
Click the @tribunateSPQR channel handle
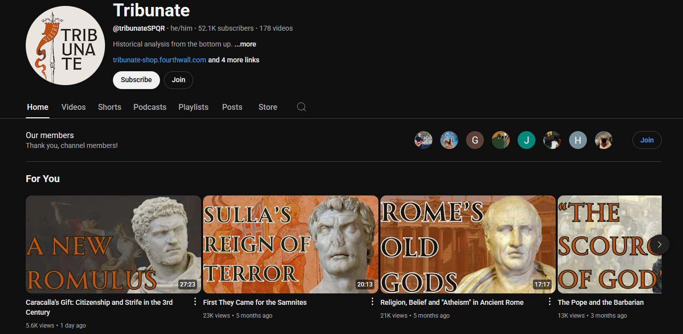139,28
